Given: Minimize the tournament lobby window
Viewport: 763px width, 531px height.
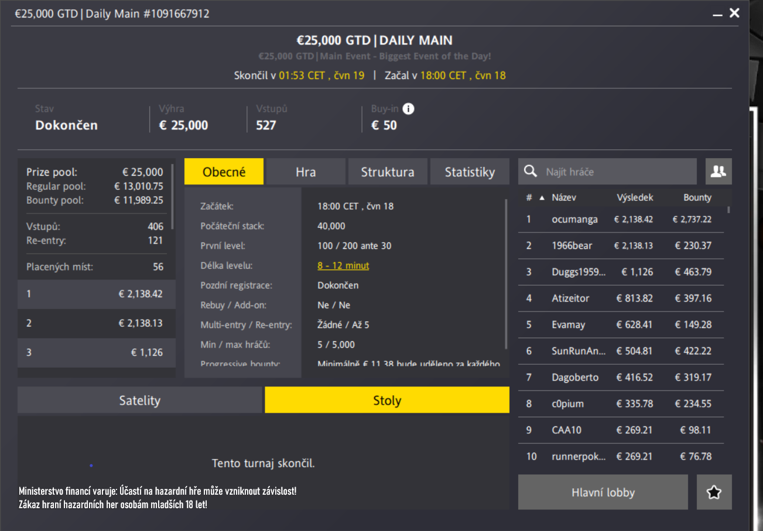Looking at the screenshot, I should 717,14.
